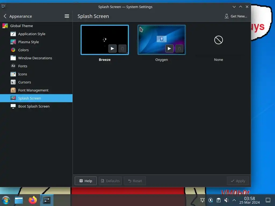This screenshot has width=275, height=206.
Task: Open Window Decorations page
Action: coord(36,58)
